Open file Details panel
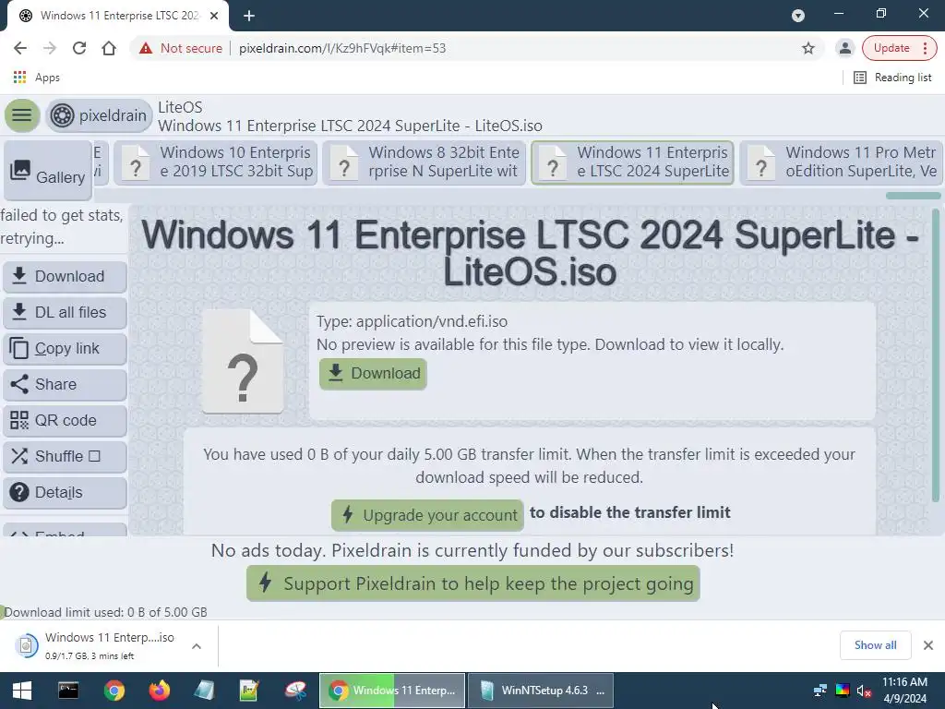This screenshot has width=945, height=709. click(x=66, y=493)
